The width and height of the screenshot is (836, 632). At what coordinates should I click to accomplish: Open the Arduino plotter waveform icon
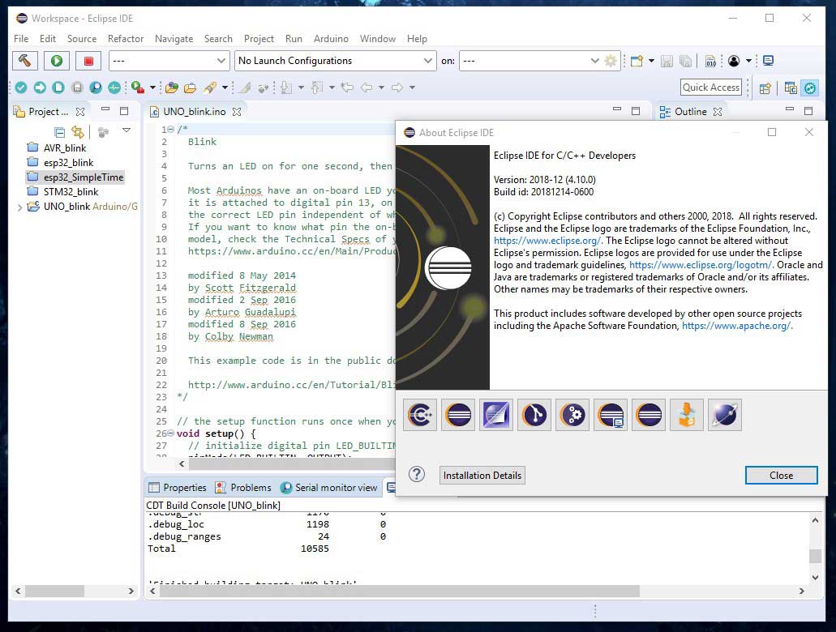(x=114, y=88)
